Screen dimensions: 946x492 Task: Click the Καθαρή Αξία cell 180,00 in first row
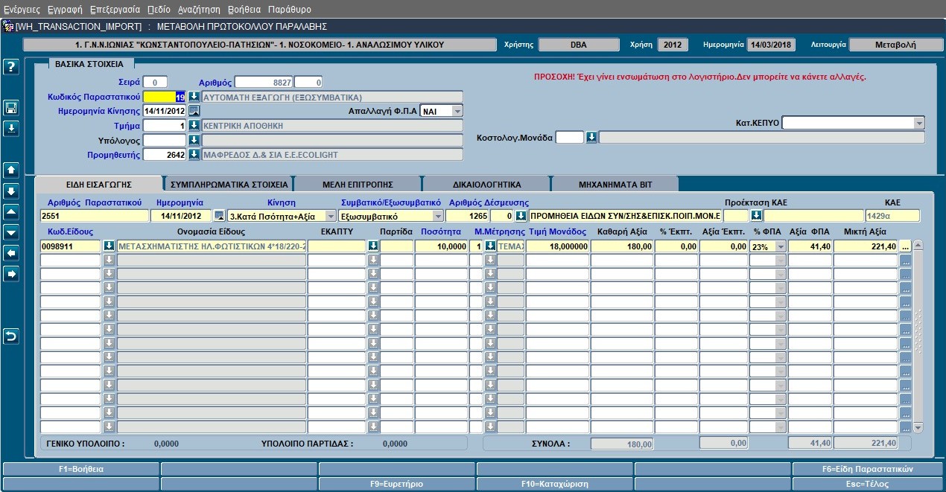tap(623, 246)
